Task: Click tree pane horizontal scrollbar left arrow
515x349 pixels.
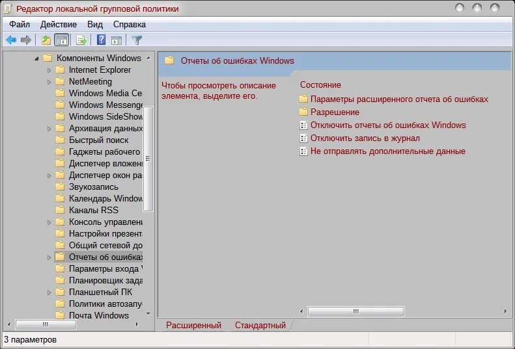Action: click(x=9, y=325)
